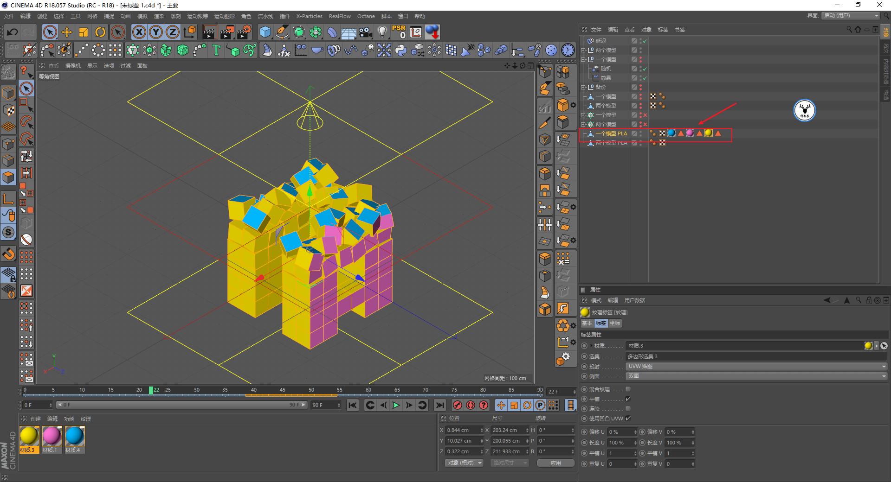Image resolution: width=891 pixels, height=482 pixels.
Task: Click the Undo arrow icon
Action: (13, 32)
